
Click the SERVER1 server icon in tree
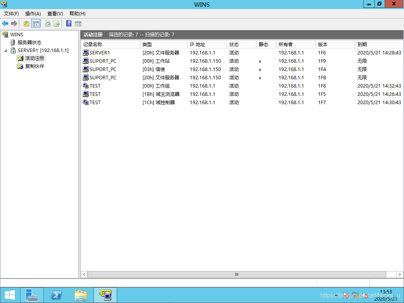pos(13,50)
